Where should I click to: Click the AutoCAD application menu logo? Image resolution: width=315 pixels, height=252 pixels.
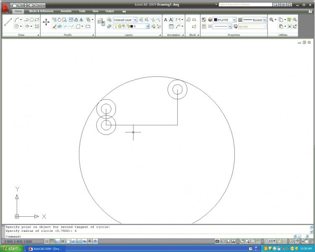pyautogui.click(x=5, y=8)
